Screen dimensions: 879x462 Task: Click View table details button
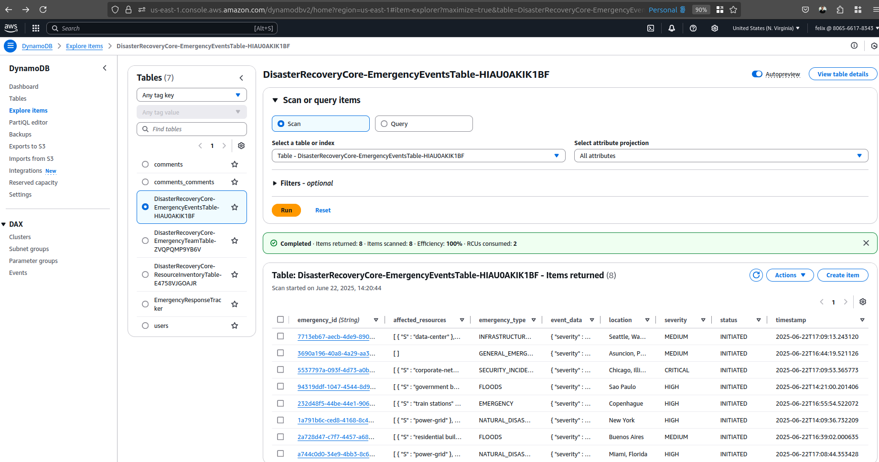click(x=843, y=74)
